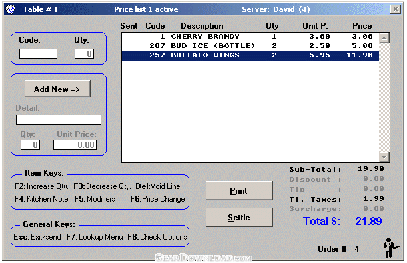Focus the Qty field beside Code
The width and height of the screenshot is (407, 263).
tap(84, 54)
